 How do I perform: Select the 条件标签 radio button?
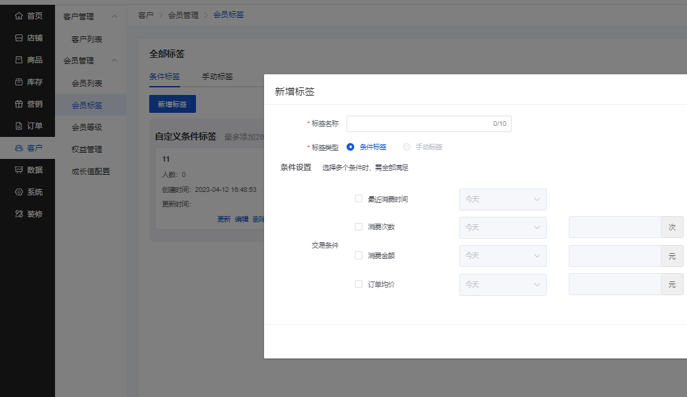click(350, 147)
